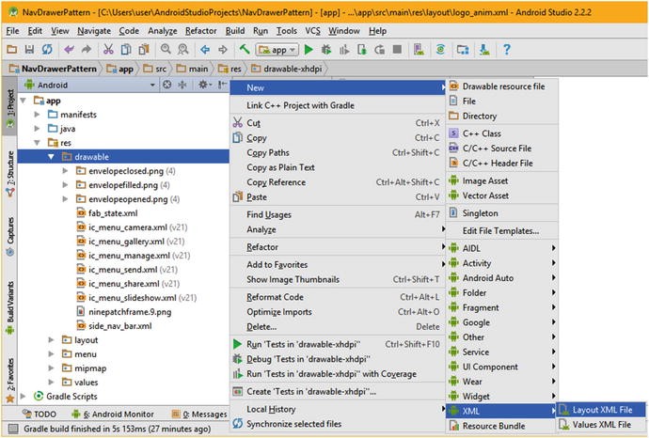The height and width of the screenshot is (438, 649).
Task: Select Values XML File from submenu
Action: click(x=601, y=425)
